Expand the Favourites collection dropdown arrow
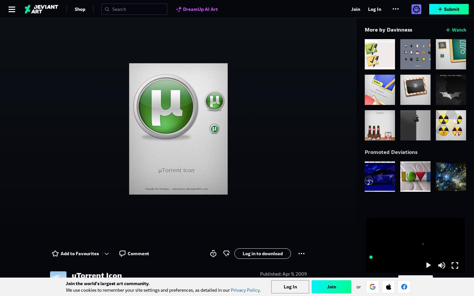The image size is (474, 296). tap(107, 254)
